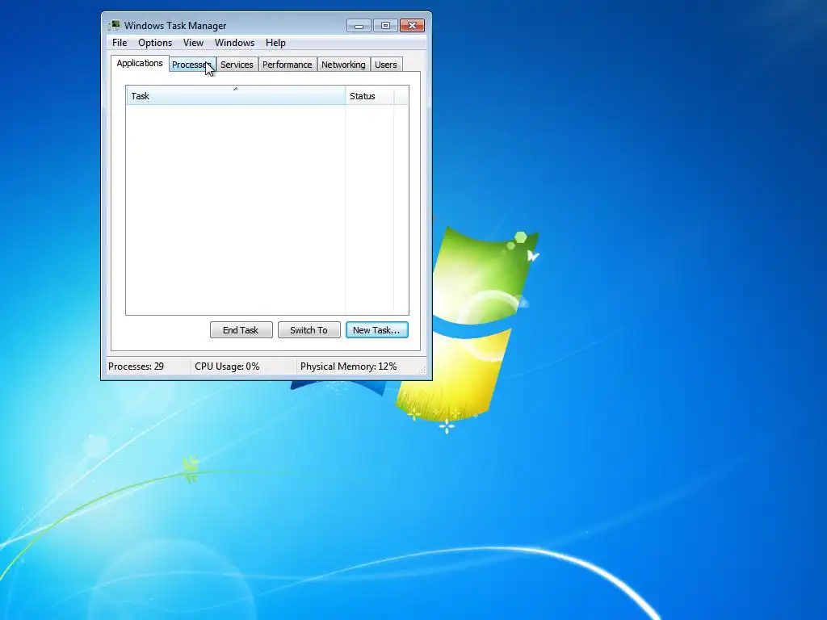
Task: Click the CPU Usage: 0% status text
Action: pyautogui.click(x=227, y=367)
